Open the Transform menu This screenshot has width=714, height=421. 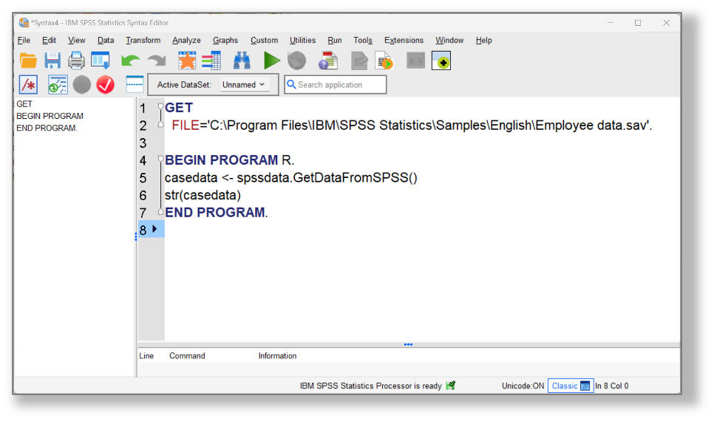(x=143, y=40)
